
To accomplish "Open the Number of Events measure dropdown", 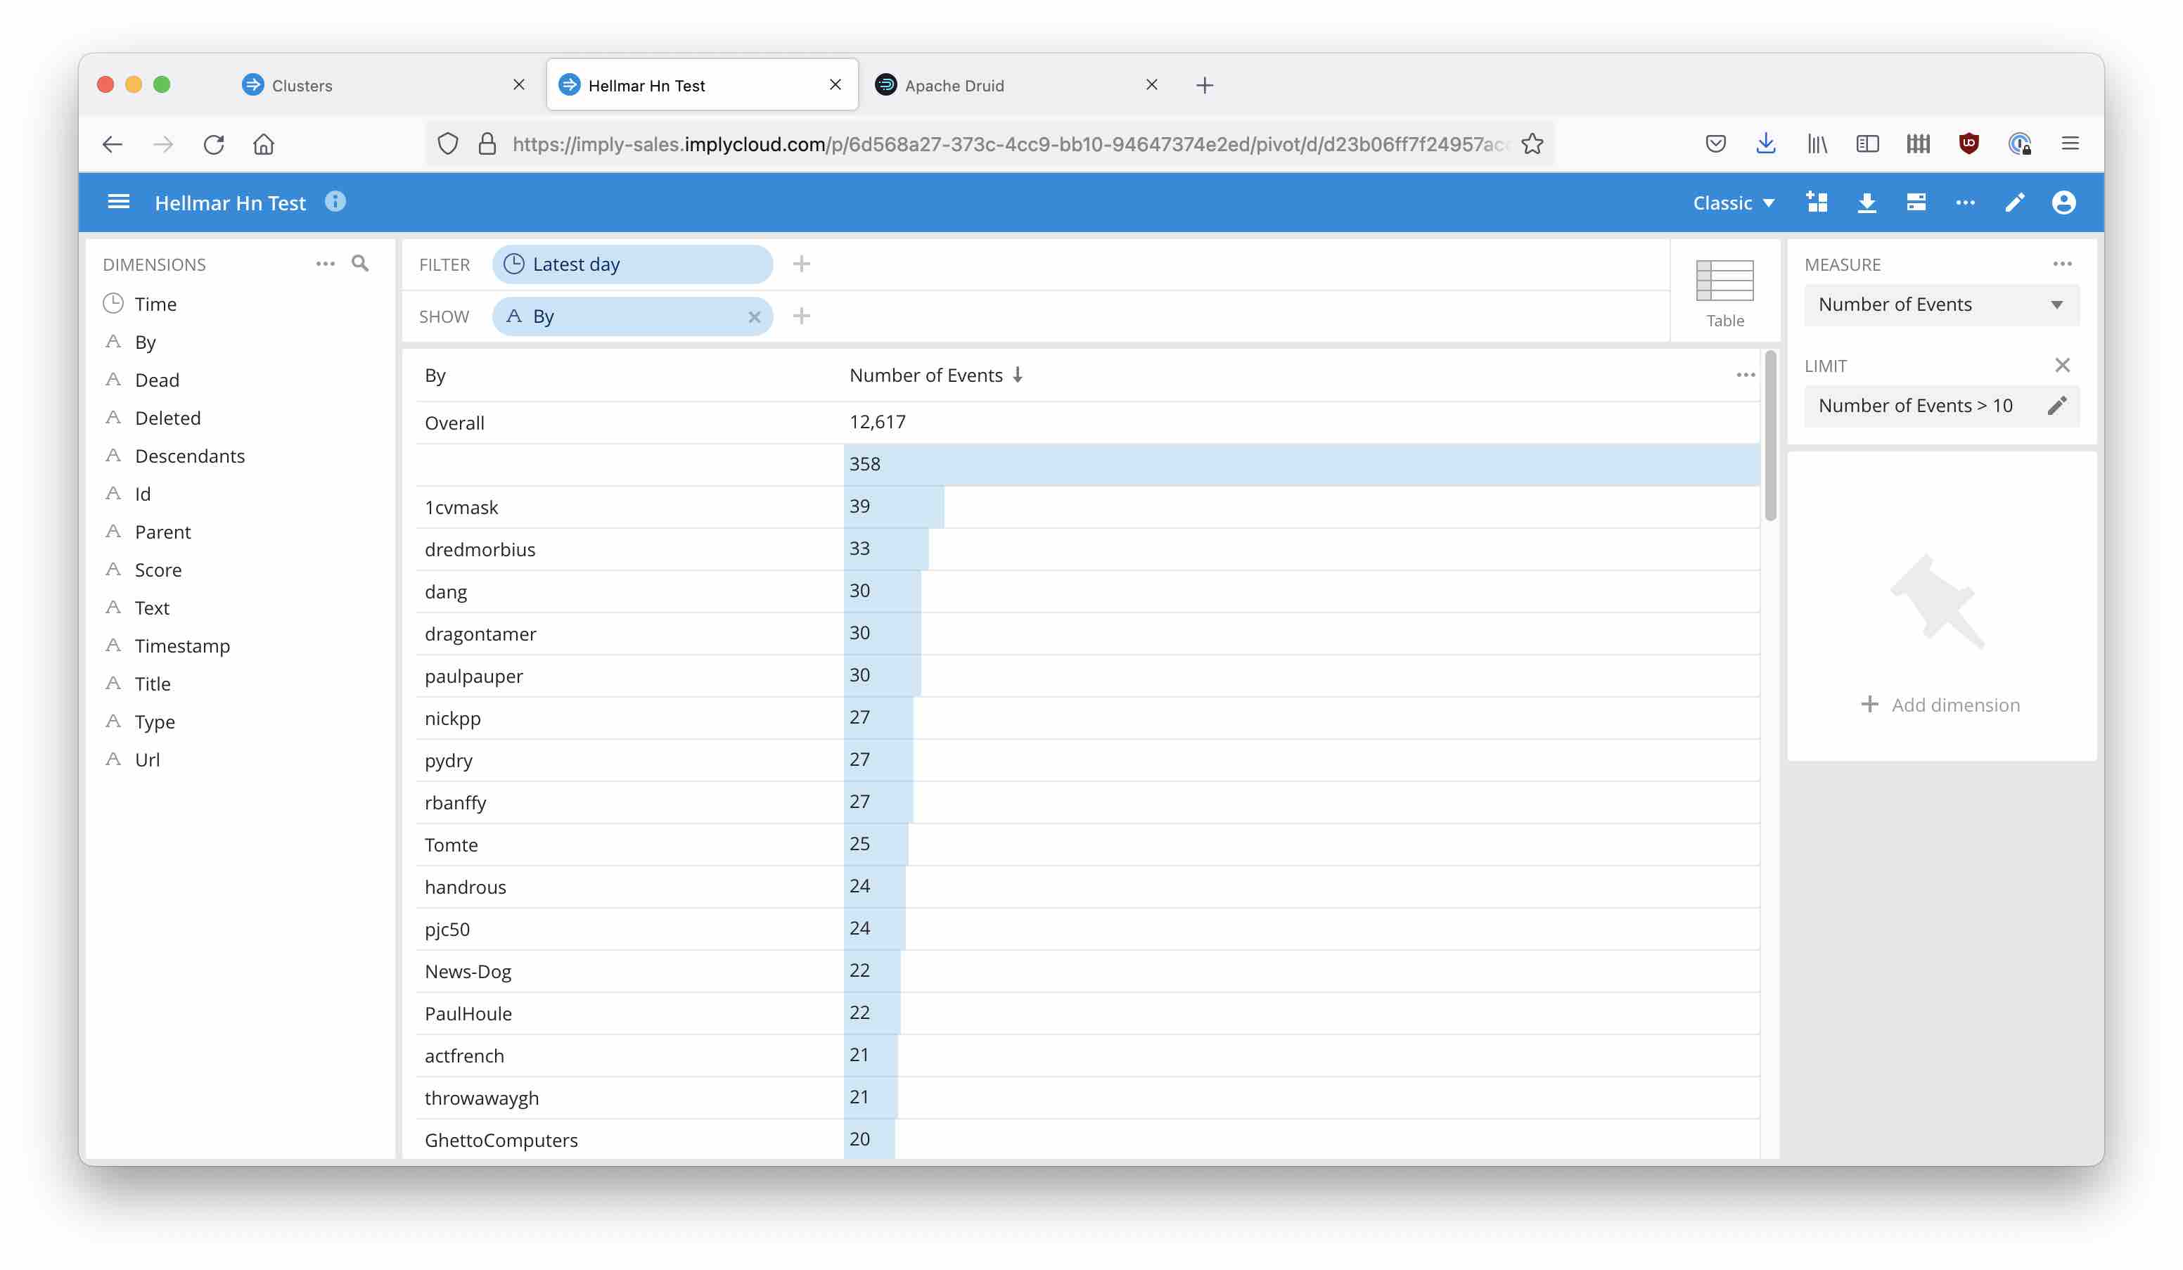I will (1940, 305).
